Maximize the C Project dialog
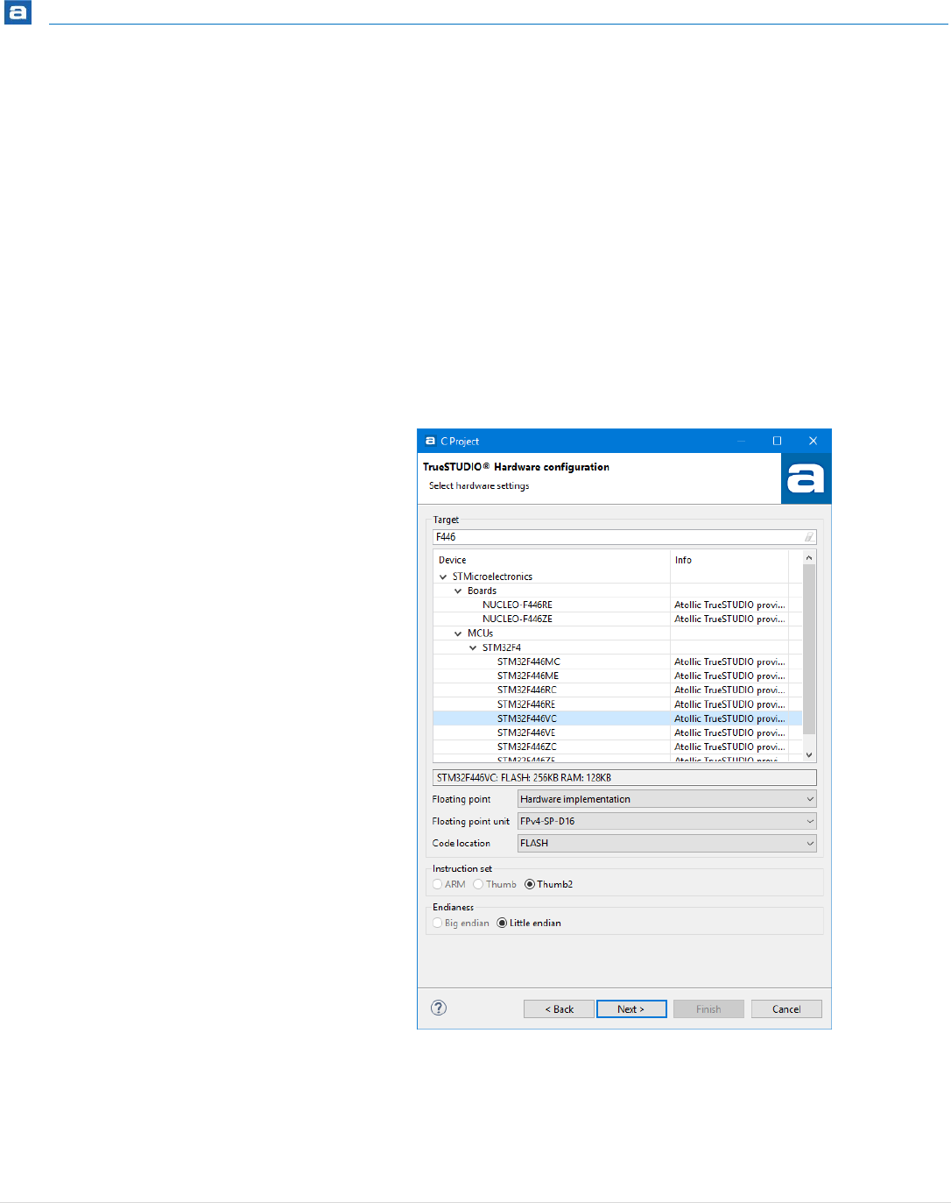The height and width of the screenshot is (1203, 951). 777,441
